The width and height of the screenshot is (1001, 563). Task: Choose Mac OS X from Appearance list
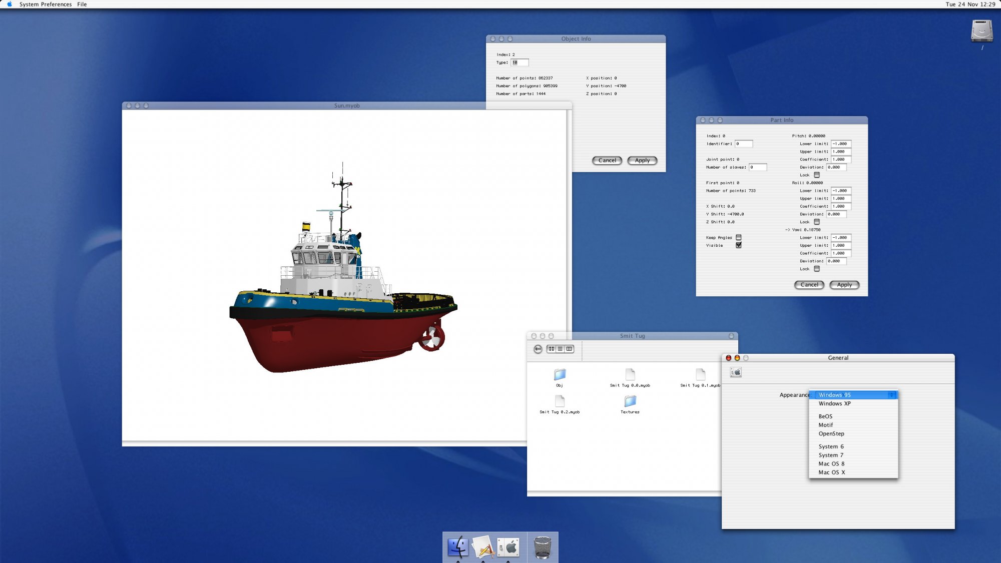tap(831, 472)
